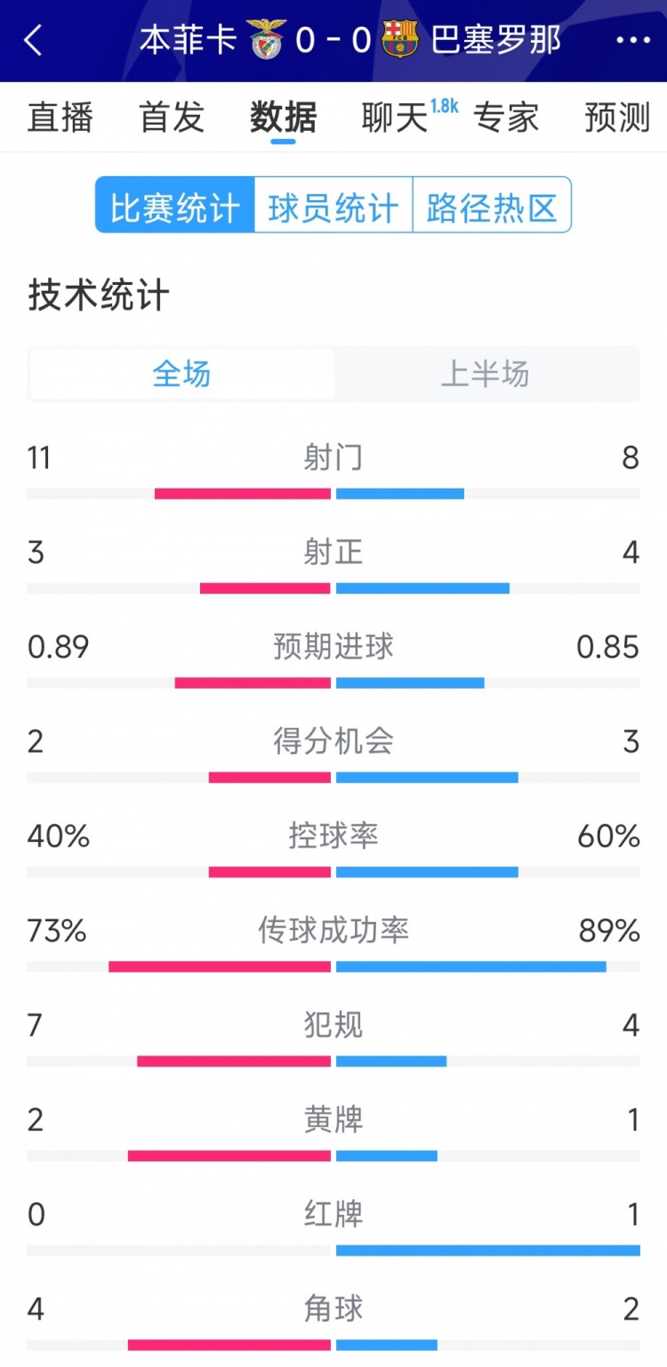Switch to the 直播 live tab

tap(60, 117)
